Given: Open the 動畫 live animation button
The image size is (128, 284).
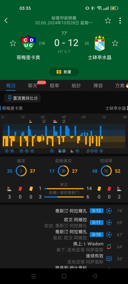Looking at the screenshot, I should (64, 72).
